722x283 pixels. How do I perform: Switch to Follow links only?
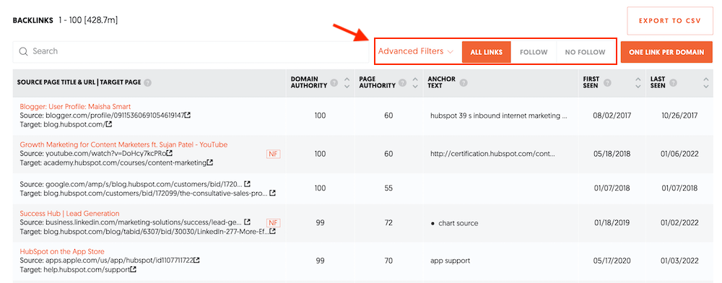click(534, 52)
